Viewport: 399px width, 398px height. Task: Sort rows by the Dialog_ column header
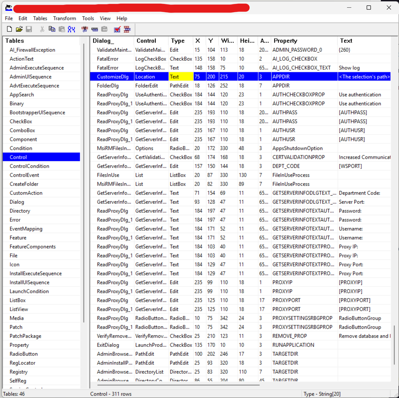(112, 41)
